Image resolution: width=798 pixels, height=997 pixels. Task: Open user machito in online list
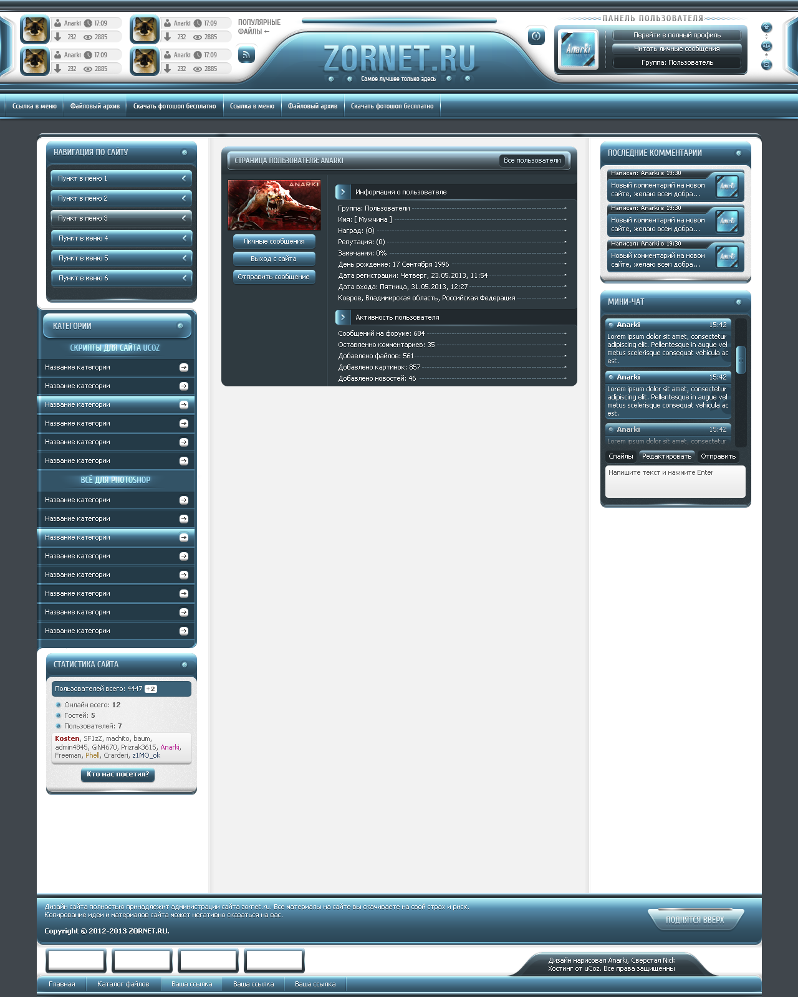click(x=118, y=738)
